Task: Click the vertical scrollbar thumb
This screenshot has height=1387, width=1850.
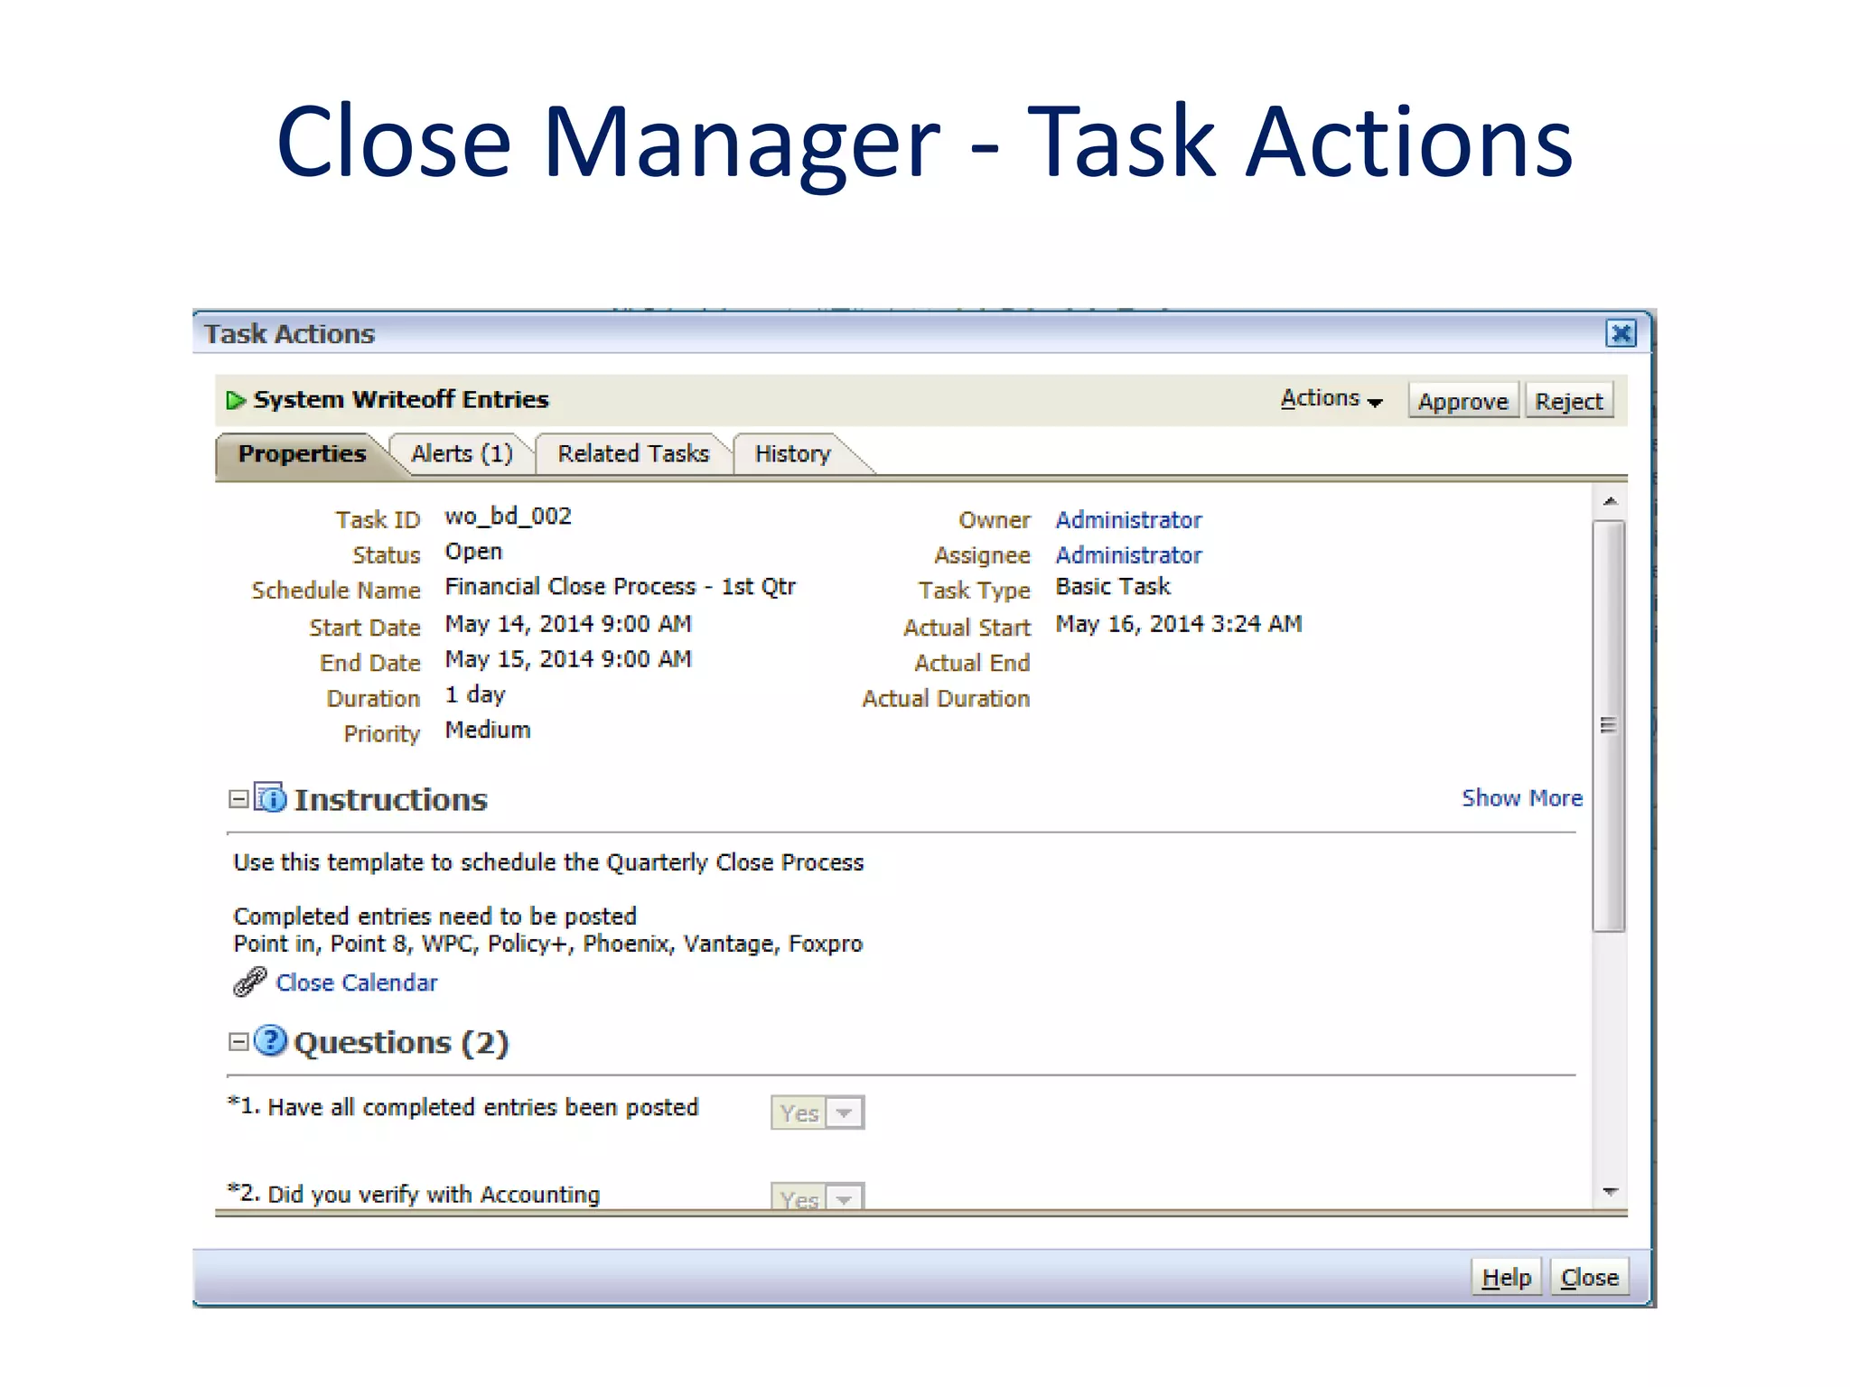Action: [x=1609, y=725]
